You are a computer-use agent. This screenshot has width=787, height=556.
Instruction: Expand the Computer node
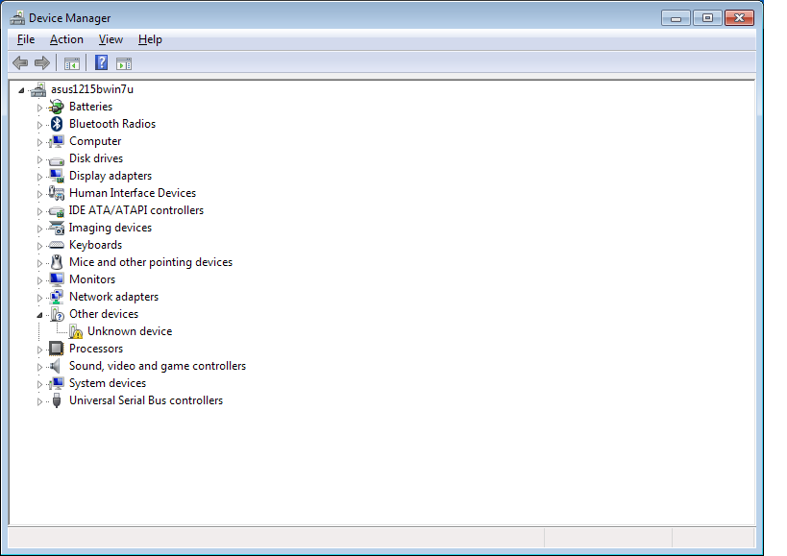pos(39,142)
